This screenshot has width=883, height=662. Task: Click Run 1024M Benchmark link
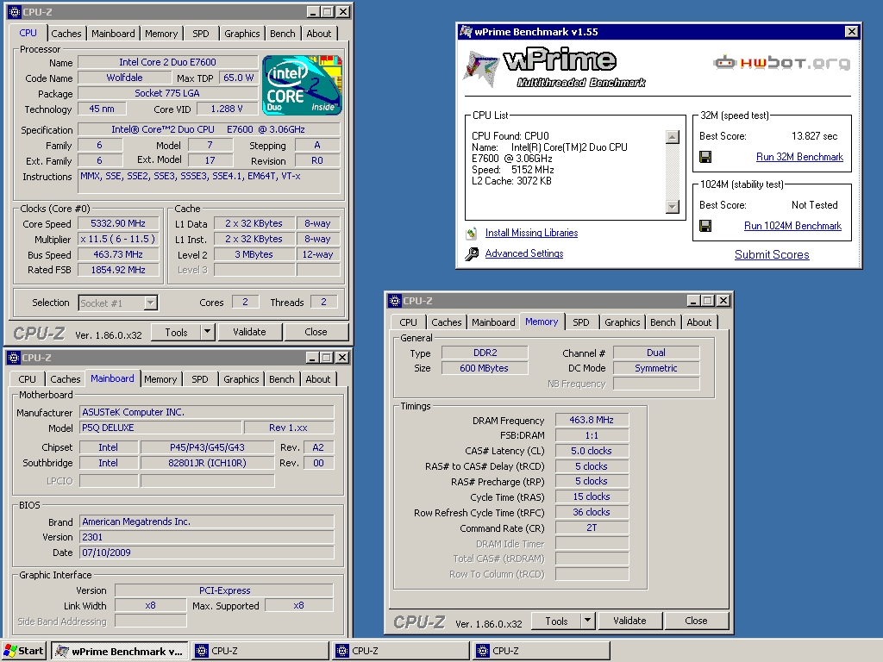[792, 226]
